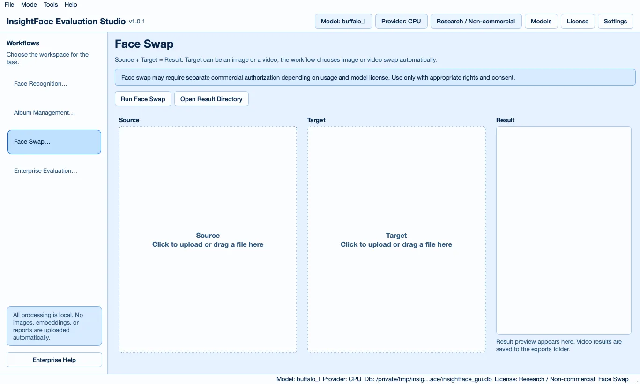The width and height of the screenshot is (640, 384).
Task: Open the Mode menu
Action: click(x=29, y=5)
